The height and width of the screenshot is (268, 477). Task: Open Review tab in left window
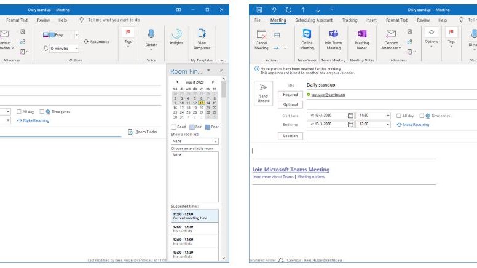point(43,20)
